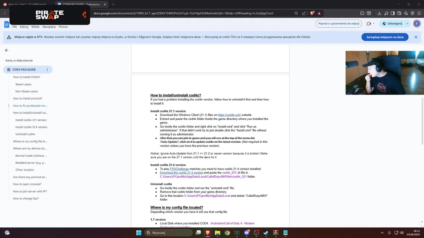
Task: Click the share page icon in address bar
Action: (304, 13)
